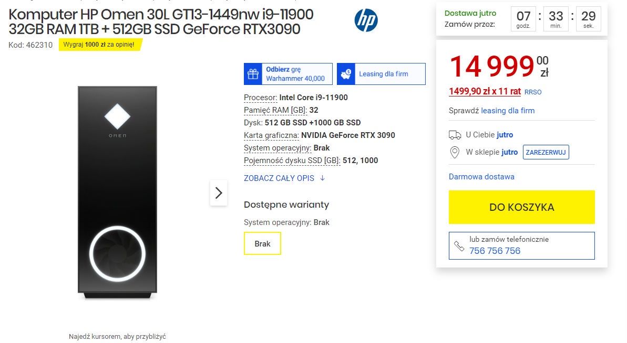Image resolution: width=627 pixels, height=343 pixels.
Task: Click the phone handset icon
Action: coord(459,246)
